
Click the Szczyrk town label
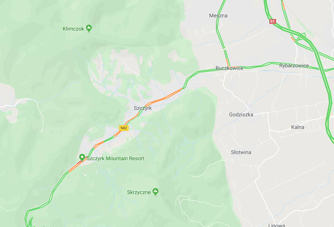143,108
